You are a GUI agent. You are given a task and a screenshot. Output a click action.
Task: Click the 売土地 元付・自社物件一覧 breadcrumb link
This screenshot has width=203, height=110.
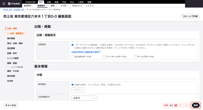(x=13, y=10)
